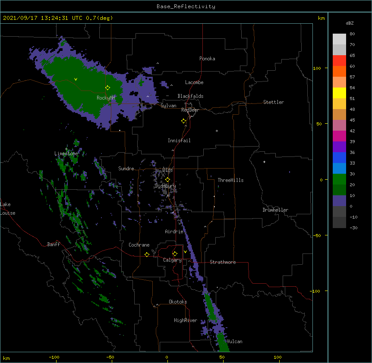Click the legend value -30
This screenshot has width=372, height=363.
[353, 228]
